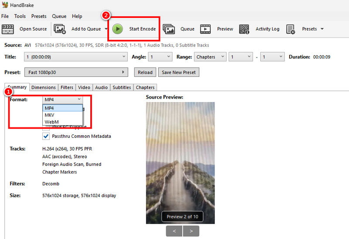Open the File menu

tap(5, 16)
